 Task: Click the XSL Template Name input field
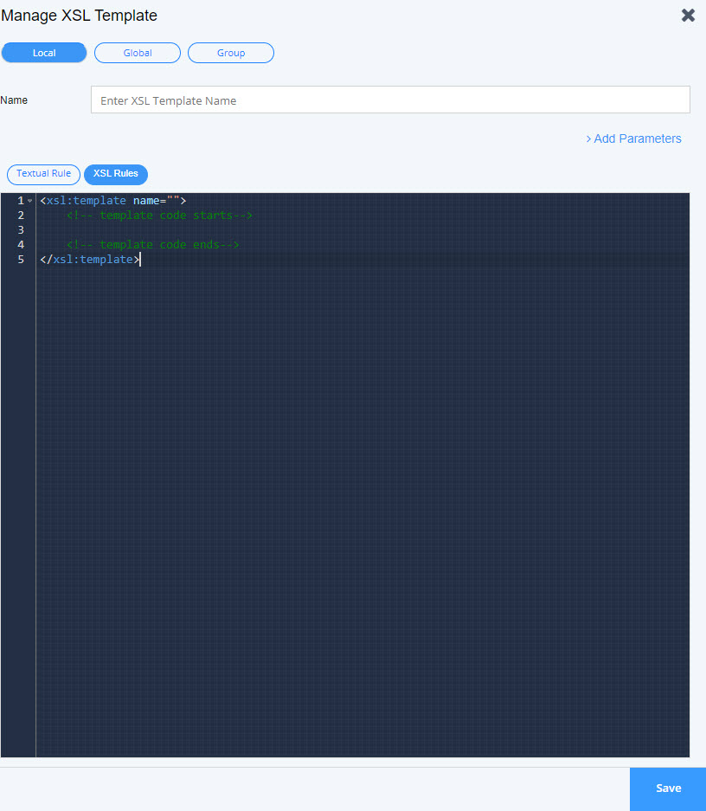(x=389, y=100)
